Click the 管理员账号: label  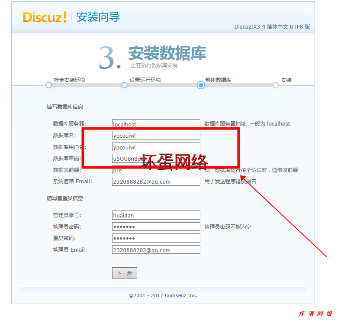coord(67,215)
